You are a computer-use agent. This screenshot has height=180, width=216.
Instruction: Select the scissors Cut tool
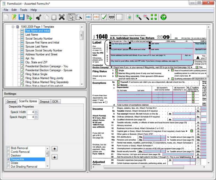[38, 17]
